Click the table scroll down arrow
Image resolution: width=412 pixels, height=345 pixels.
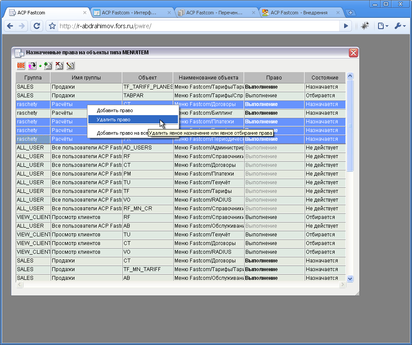coord(350,279)
